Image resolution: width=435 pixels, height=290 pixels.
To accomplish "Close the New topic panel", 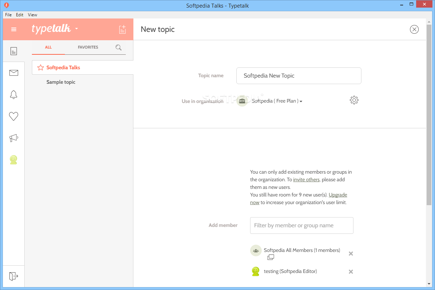I will click(x=414, y=29).
